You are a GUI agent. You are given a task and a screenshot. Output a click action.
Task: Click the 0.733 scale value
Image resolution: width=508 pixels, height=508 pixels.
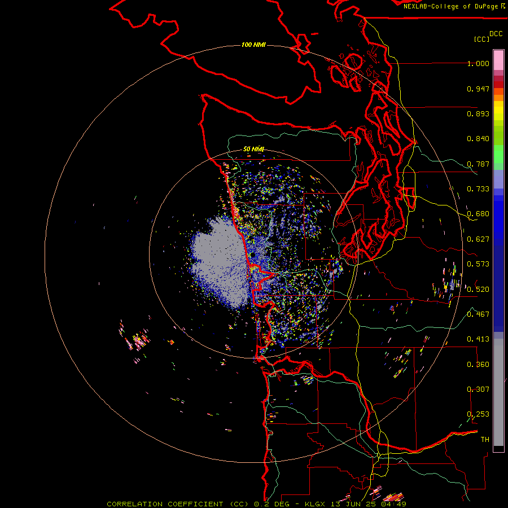[478, 189]
